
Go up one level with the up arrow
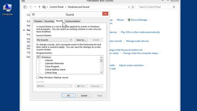[39, 7]
